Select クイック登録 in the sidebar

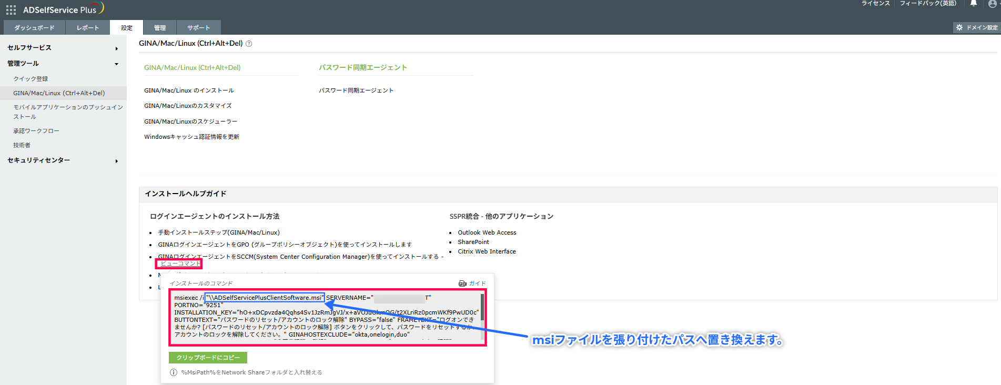[x=31, y=79]
